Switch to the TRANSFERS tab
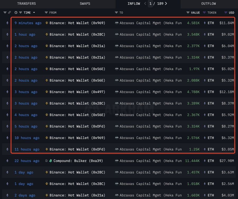Screen dimensions: 238x199 pos(26,4)
